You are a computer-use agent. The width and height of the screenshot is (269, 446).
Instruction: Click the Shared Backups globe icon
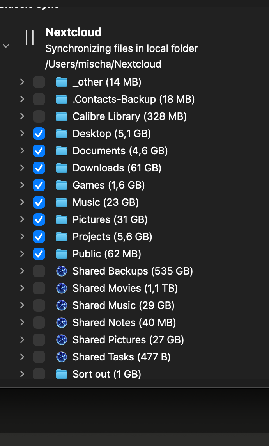pos(62,271)
